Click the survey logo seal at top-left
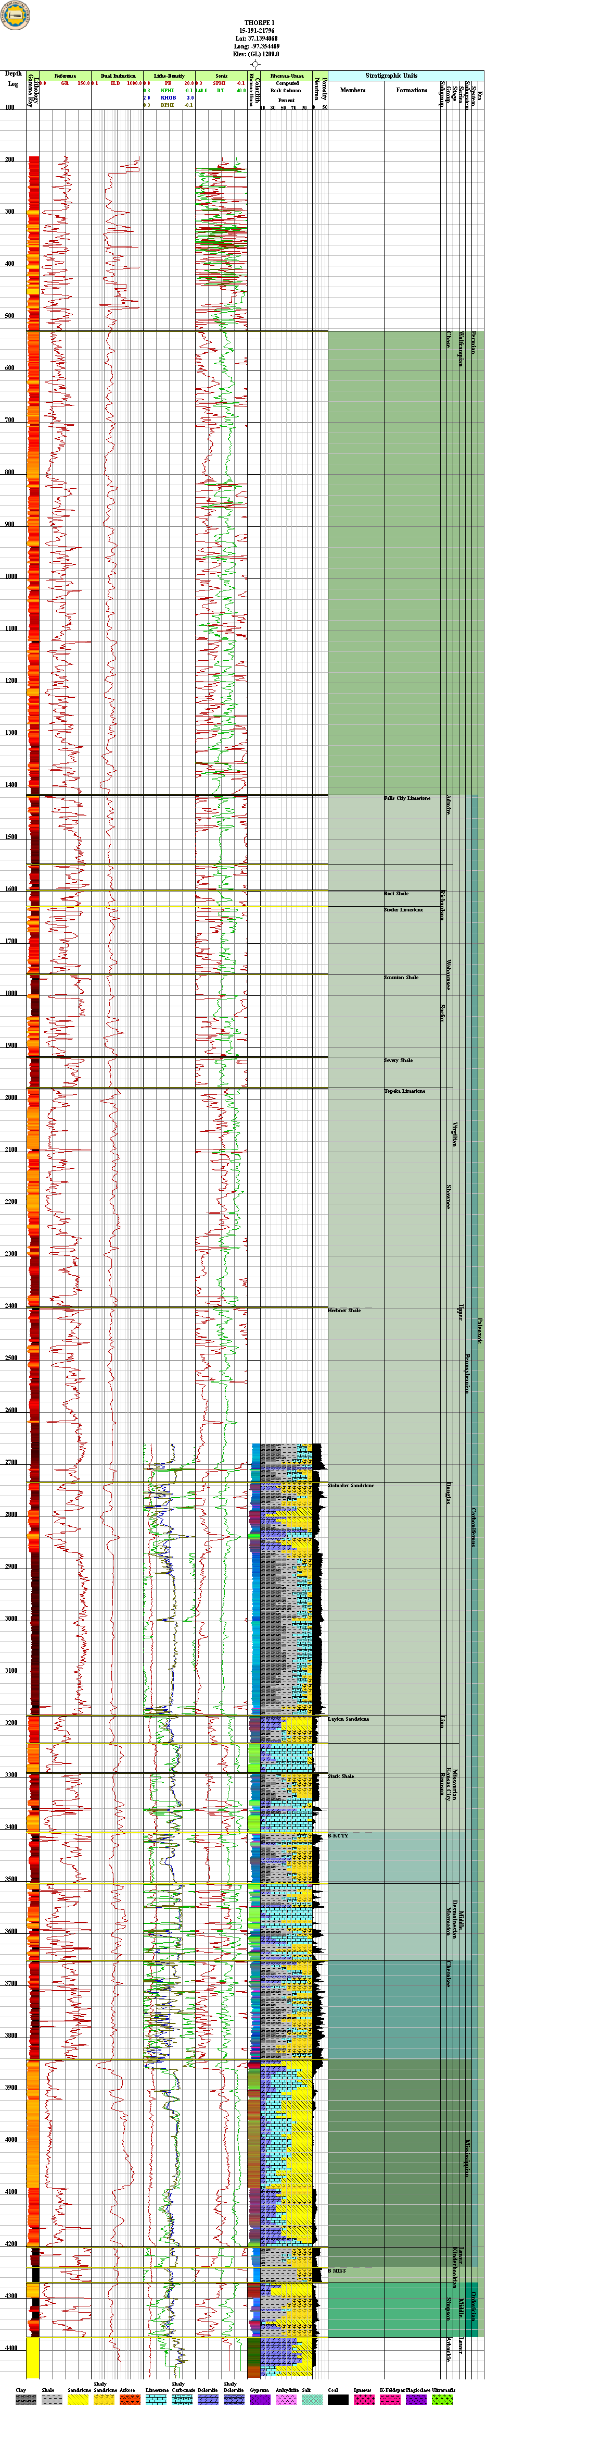 pos(15,15)
